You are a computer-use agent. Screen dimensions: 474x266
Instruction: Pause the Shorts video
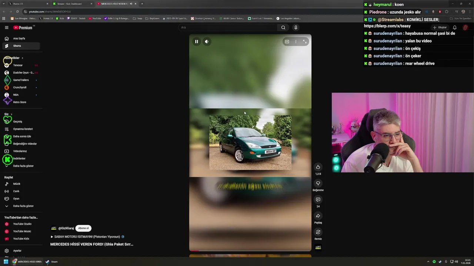coord(197,41)
